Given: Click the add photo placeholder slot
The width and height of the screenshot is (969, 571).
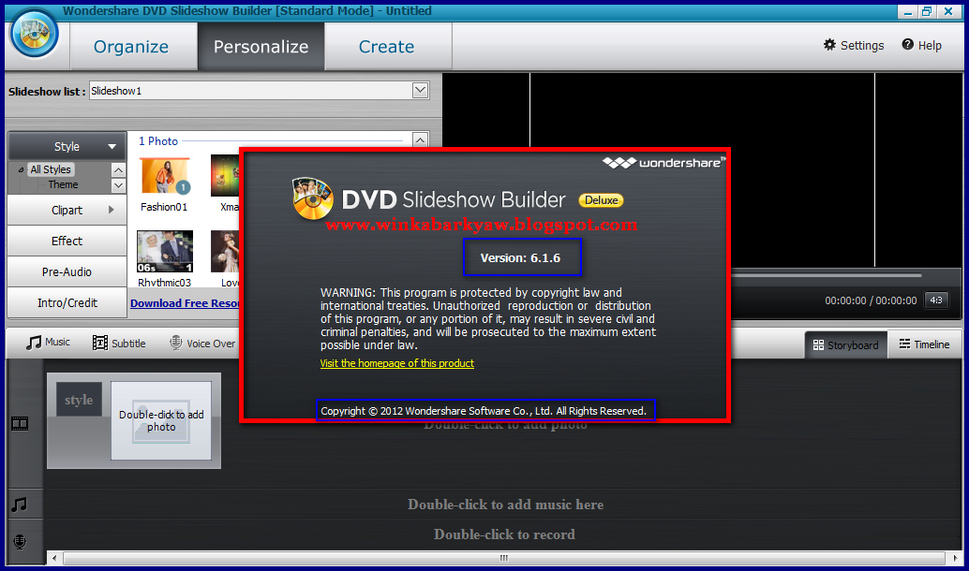Looking at the screenshot, I should coord(161,420).
